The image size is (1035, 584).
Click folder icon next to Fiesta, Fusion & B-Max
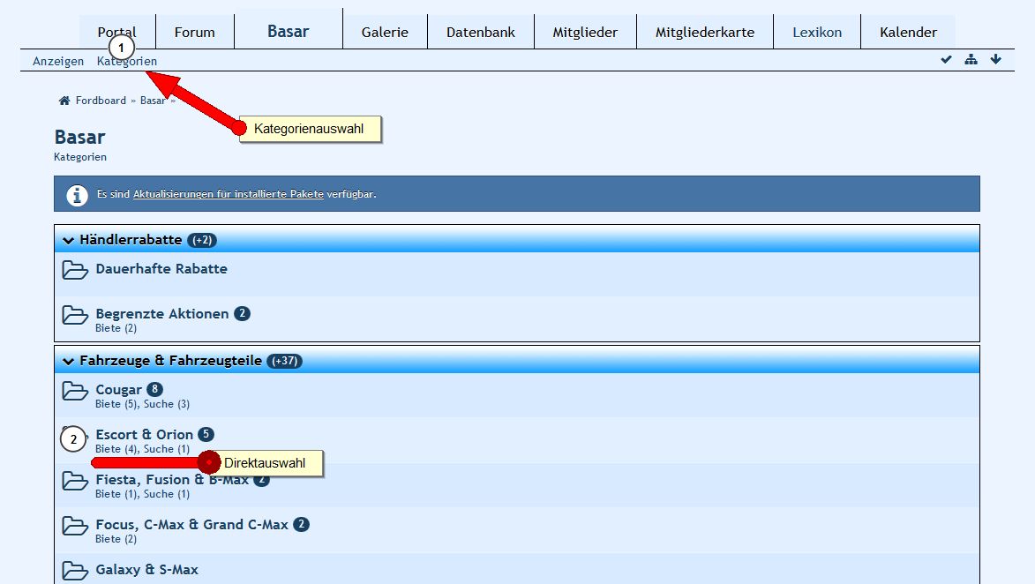(x=75, y=481)
